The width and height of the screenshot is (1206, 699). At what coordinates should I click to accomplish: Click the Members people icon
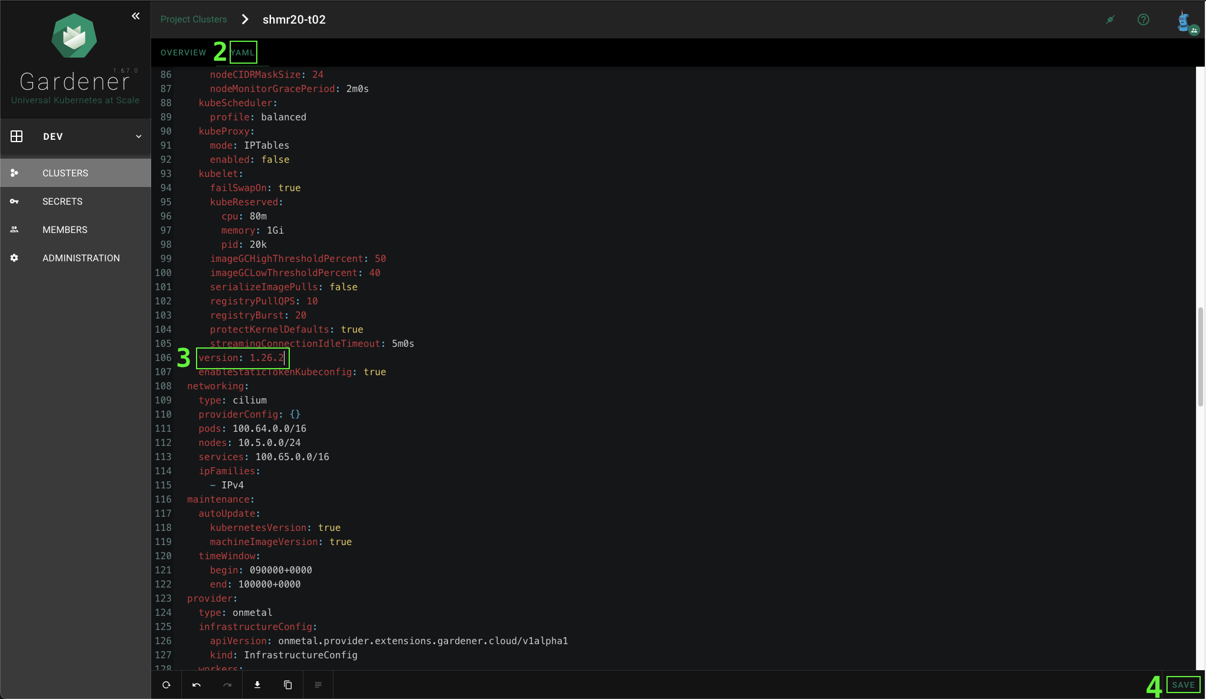(x=14, y=229)
